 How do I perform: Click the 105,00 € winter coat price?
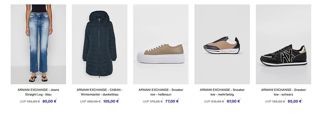[111, 101]
